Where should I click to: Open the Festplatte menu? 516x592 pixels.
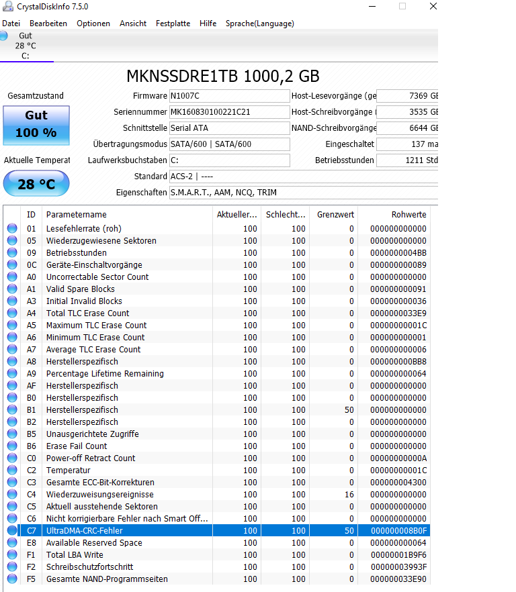click(x=173, y=23)
